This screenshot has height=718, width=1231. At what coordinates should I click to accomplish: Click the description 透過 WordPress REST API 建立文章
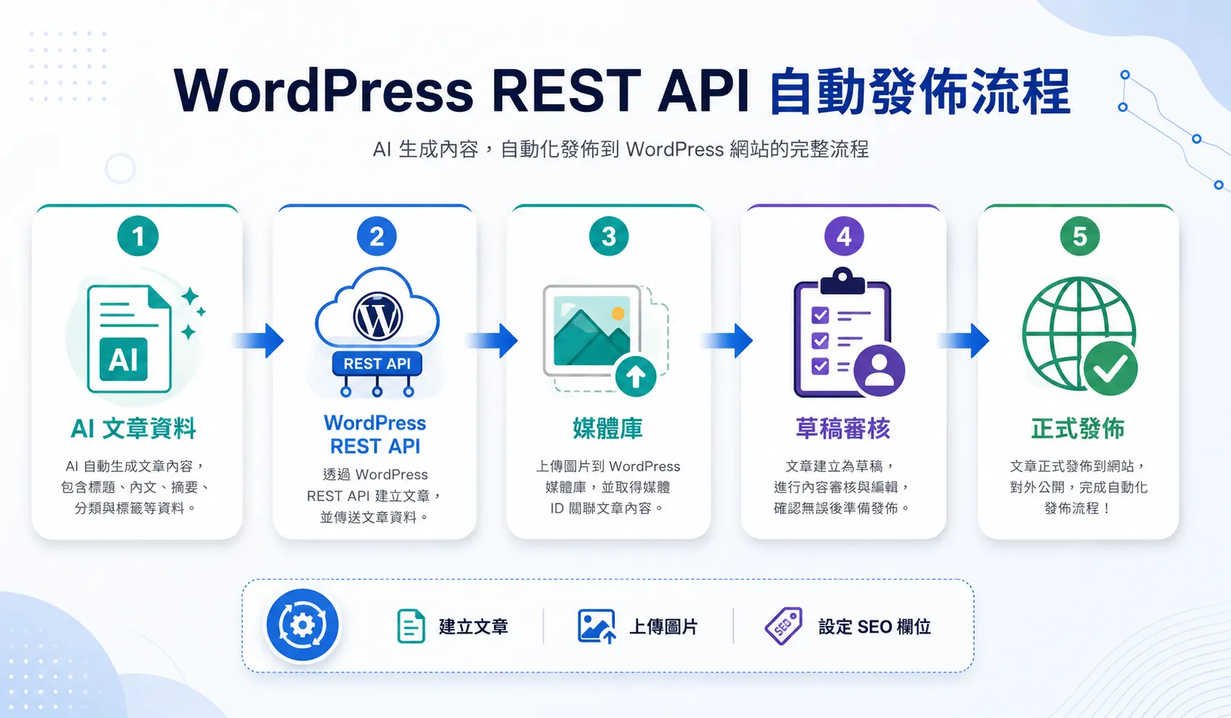tap(376, 495)
